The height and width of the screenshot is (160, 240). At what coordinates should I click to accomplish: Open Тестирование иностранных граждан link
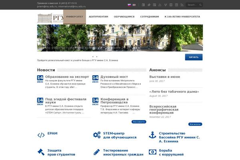coord(123,152)
